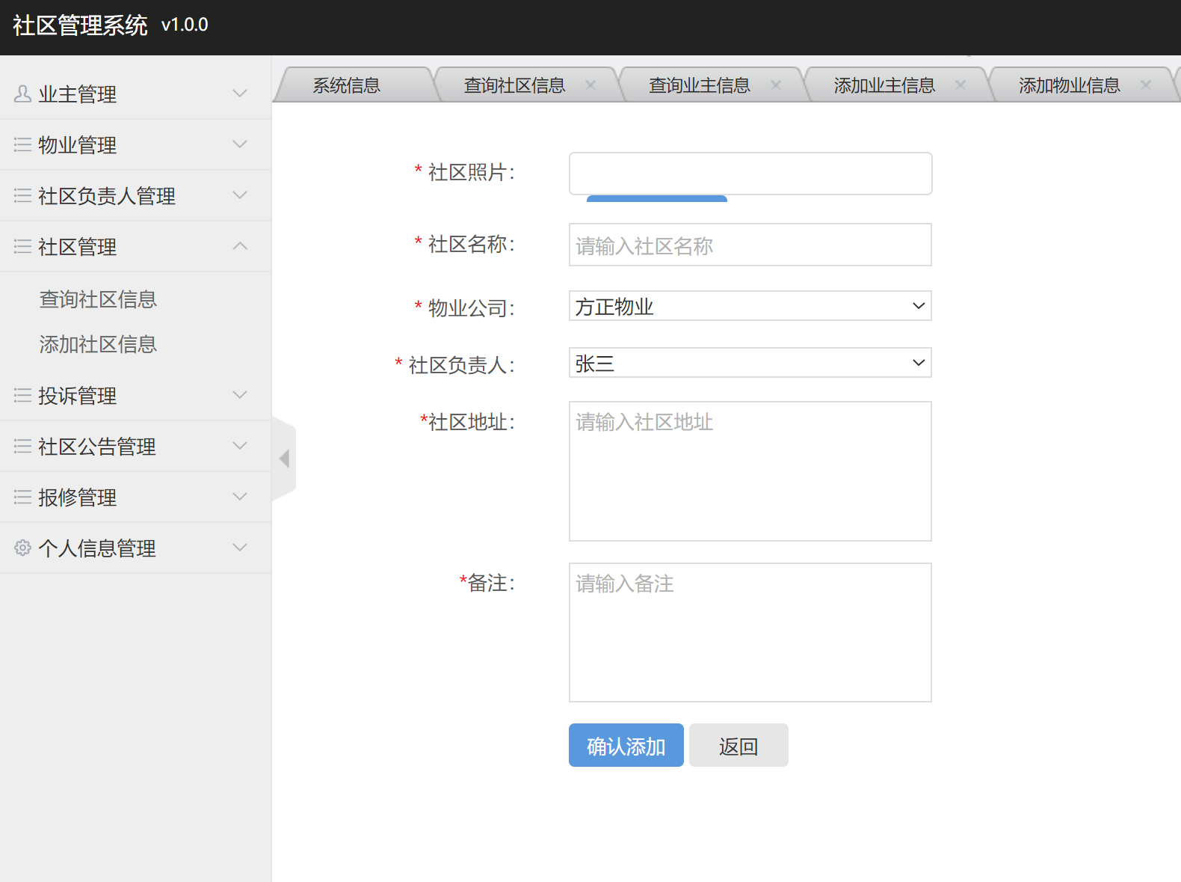Image resolution: width=1181 pixels, height=882 pixels.
Task: Select 添加社区信息 in the sidebar
Action: pos(98,345)
